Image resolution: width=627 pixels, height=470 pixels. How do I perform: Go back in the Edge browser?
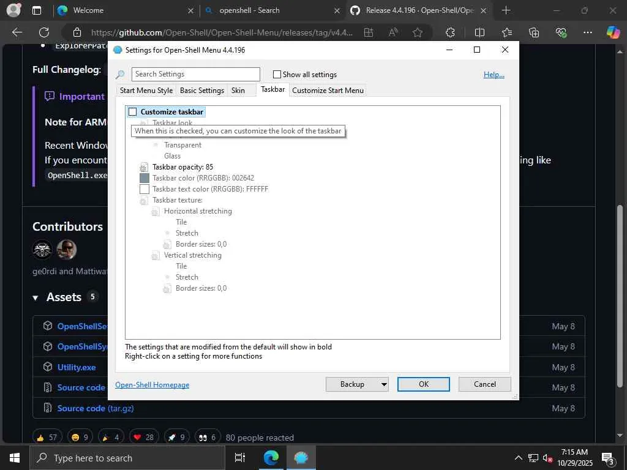coord(17,32)
